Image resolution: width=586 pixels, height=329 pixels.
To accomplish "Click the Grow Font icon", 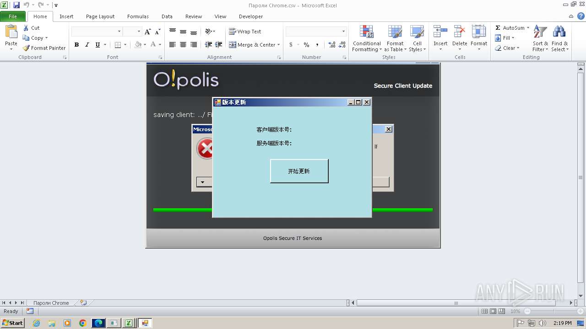I will click(147, 32).
